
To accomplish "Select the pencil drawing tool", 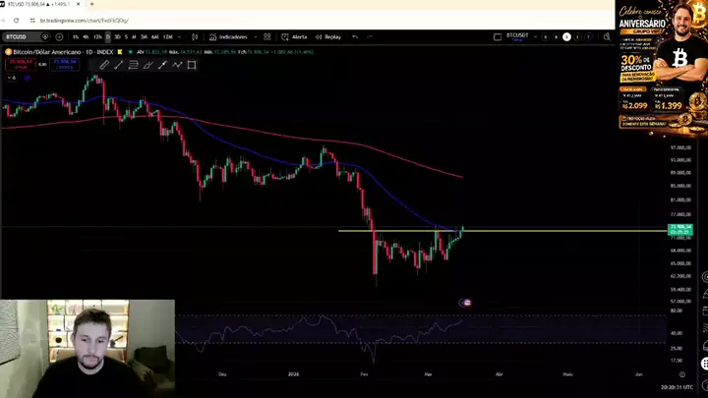I will 104,65.
